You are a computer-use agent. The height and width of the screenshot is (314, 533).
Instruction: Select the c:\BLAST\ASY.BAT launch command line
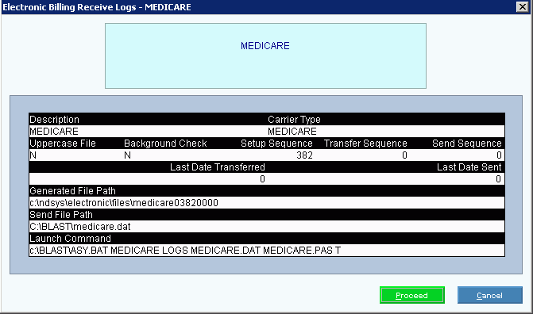[185, 251]
